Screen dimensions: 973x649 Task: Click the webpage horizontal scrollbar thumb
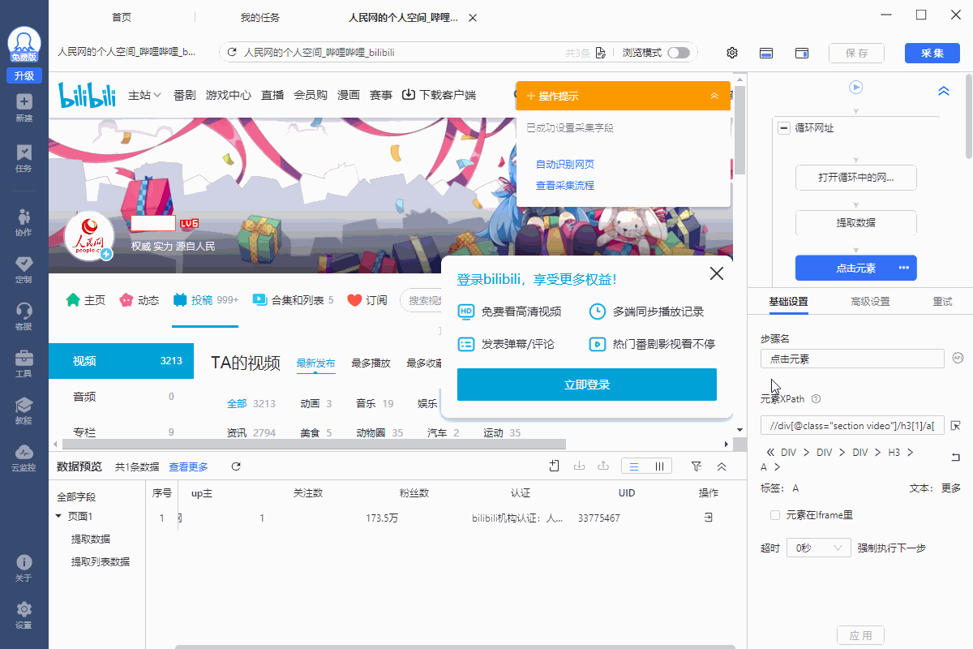[x=313, y=444]
